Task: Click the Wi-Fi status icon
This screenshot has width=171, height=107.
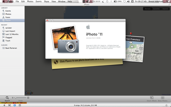Action: (x=124, y=1)
